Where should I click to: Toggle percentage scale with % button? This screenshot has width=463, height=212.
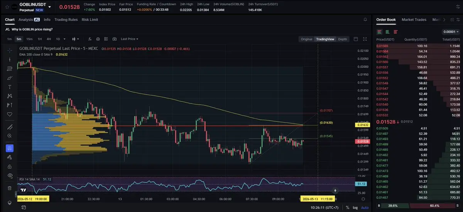click(347, 207)
